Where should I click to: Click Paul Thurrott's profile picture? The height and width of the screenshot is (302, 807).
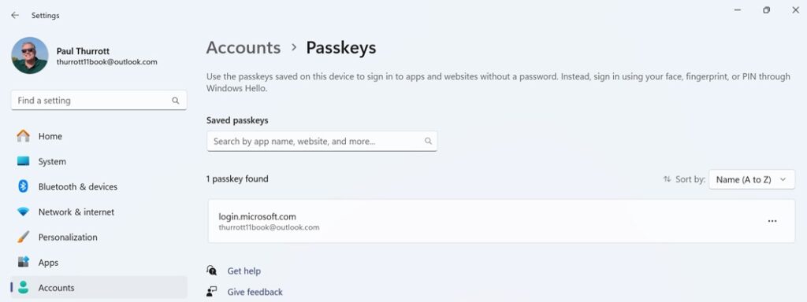30,56
